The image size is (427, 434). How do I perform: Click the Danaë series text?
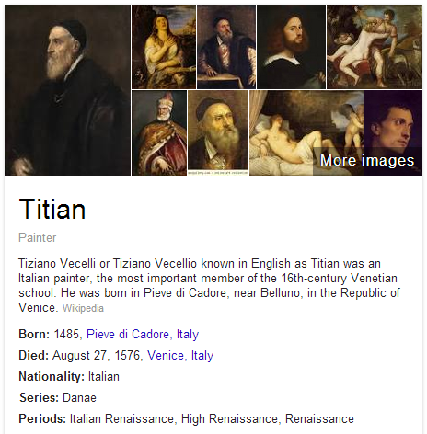point(79,397)
